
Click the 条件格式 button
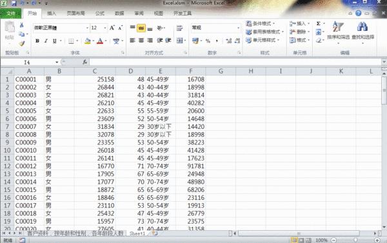(x=261, y=23)
